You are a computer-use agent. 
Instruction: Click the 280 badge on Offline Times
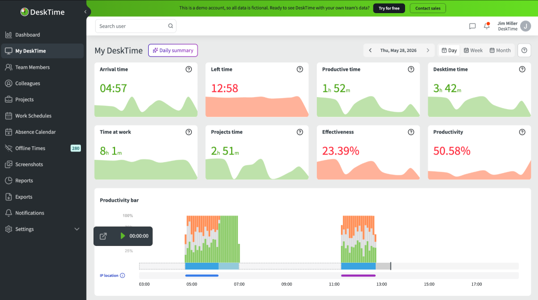pyautogui.click(x=76, y=148)
